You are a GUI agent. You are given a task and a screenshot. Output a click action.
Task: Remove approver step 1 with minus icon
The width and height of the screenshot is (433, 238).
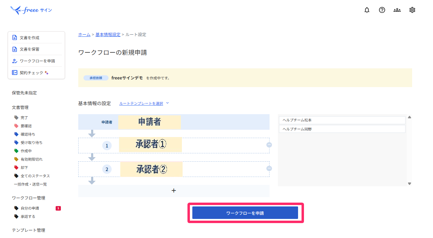(269, 145)
